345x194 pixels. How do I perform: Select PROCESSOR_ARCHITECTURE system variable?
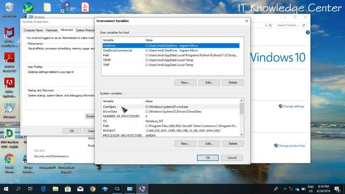(171, 135)
